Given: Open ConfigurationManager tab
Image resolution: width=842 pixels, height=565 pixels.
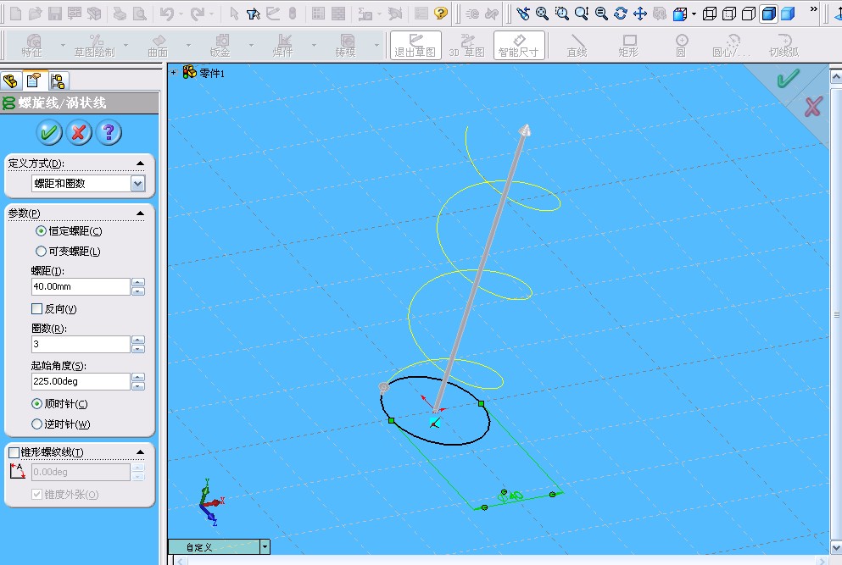Looking at the screenshot, I should [x=58, y=81].
